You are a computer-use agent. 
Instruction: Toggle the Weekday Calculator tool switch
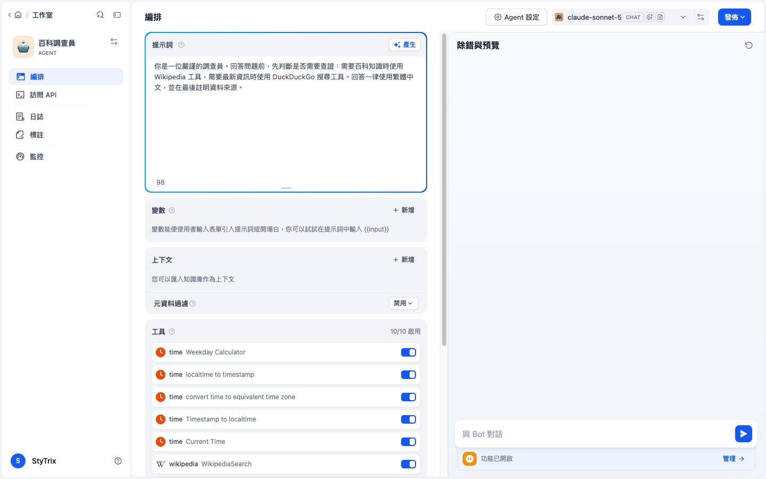click(x=409, y=352)
